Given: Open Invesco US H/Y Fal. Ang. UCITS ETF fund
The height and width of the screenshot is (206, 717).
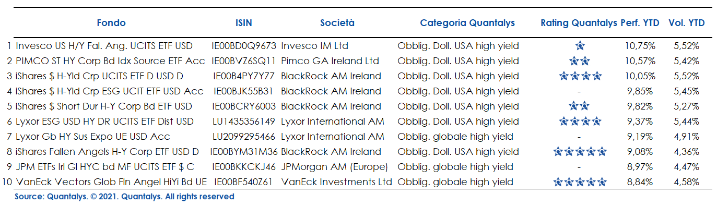Looking at the screenshot, I should click(x=104, y=46).
